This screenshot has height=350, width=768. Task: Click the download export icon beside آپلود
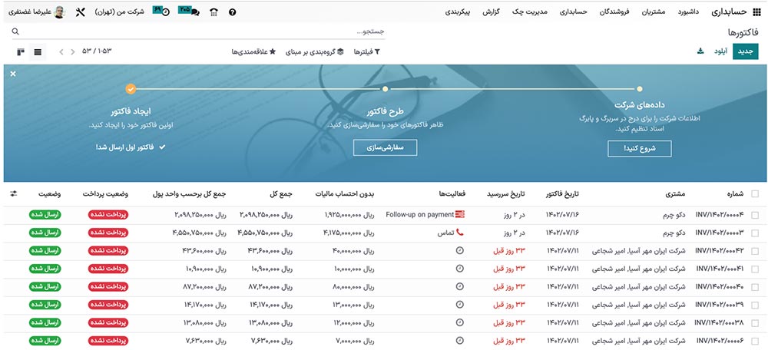[x=700, y=51]
